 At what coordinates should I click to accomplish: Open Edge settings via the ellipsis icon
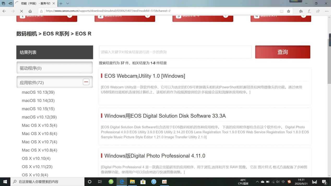pos(327,11)
